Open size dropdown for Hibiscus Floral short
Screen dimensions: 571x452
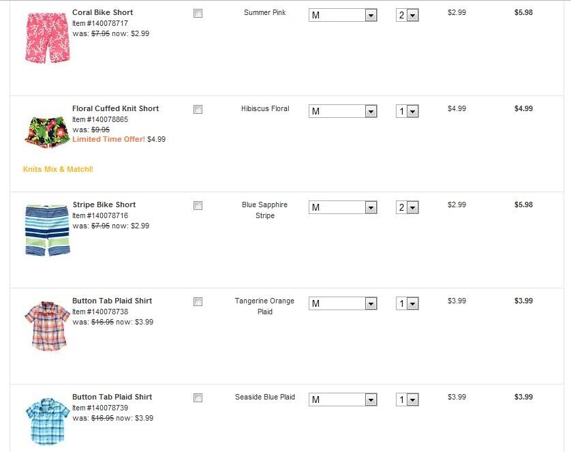coord(343,111)
